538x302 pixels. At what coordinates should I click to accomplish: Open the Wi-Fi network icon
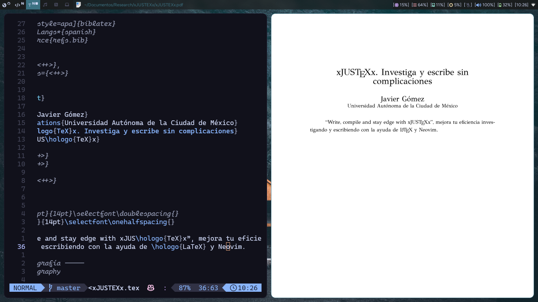pyautogui.click(x=533, y=5)
